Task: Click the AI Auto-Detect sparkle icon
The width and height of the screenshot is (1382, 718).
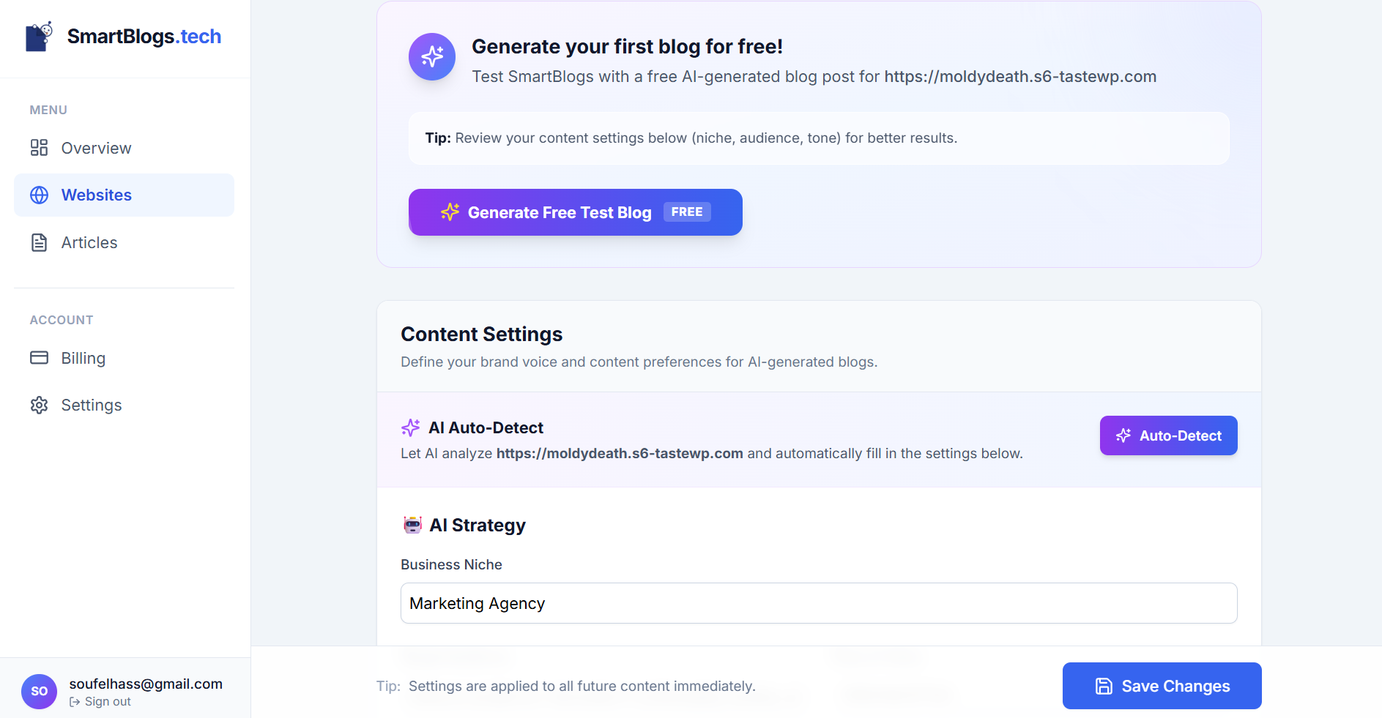Action: point(410,427)
